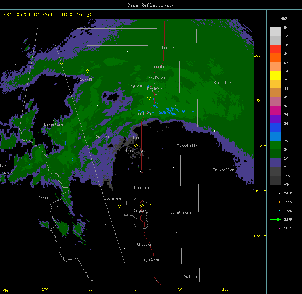Viewport: 302px width, 294px height.
Task: Click the -30 value on dBZ scale
Action: (x=287, y=184)
